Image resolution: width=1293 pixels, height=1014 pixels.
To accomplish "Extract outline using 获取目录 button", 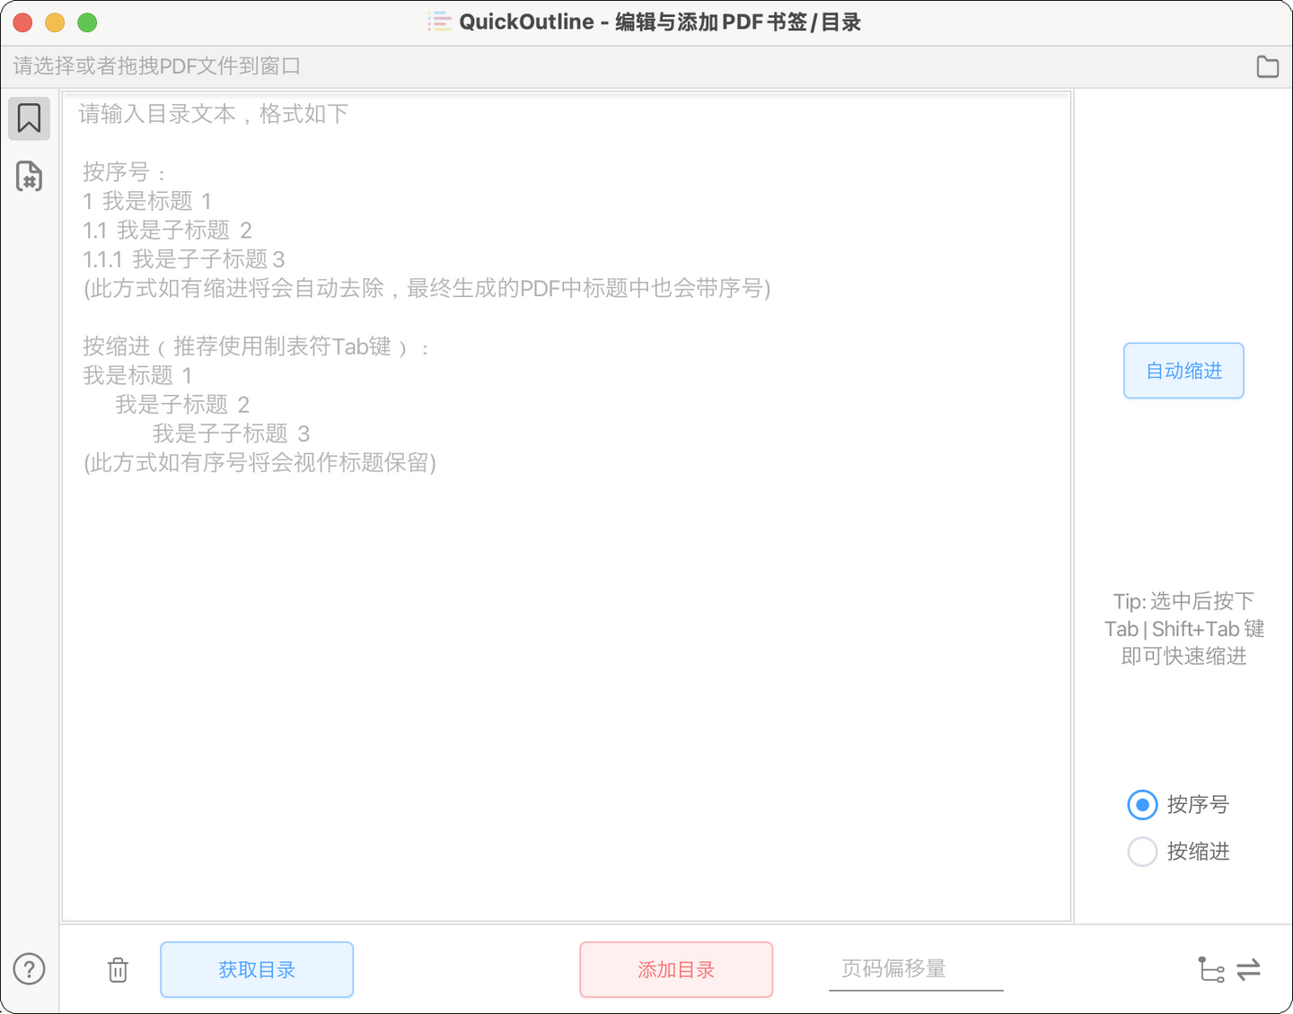I will [256, 969].
